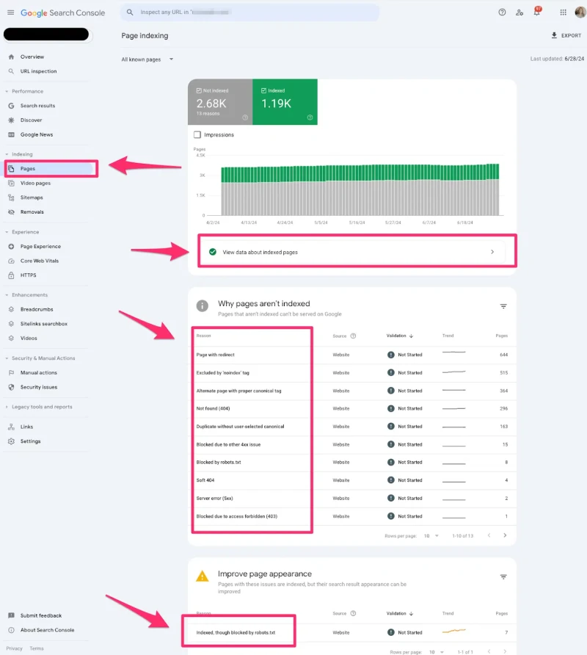Image resolution: width=587 pixels, height=655 pixels.
Task: Open Not found (404) row
Action: coord(352,408)
